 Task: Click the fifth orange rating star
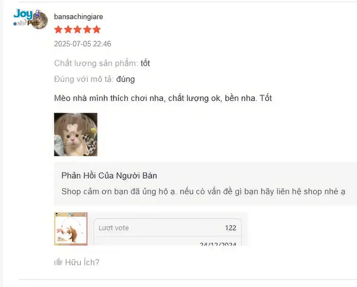pos(96,30)
